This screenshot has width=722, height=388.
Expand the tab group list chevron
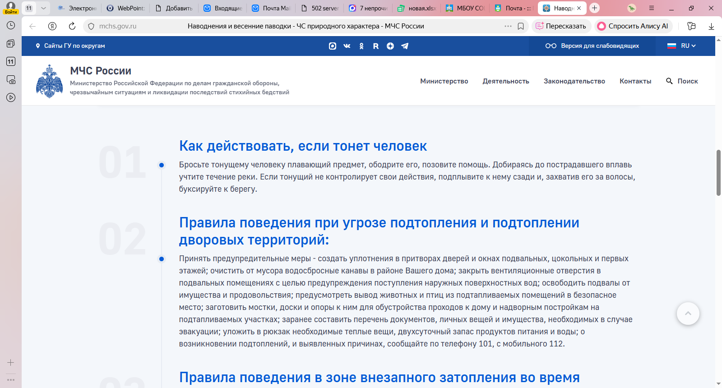coord(43,8)
